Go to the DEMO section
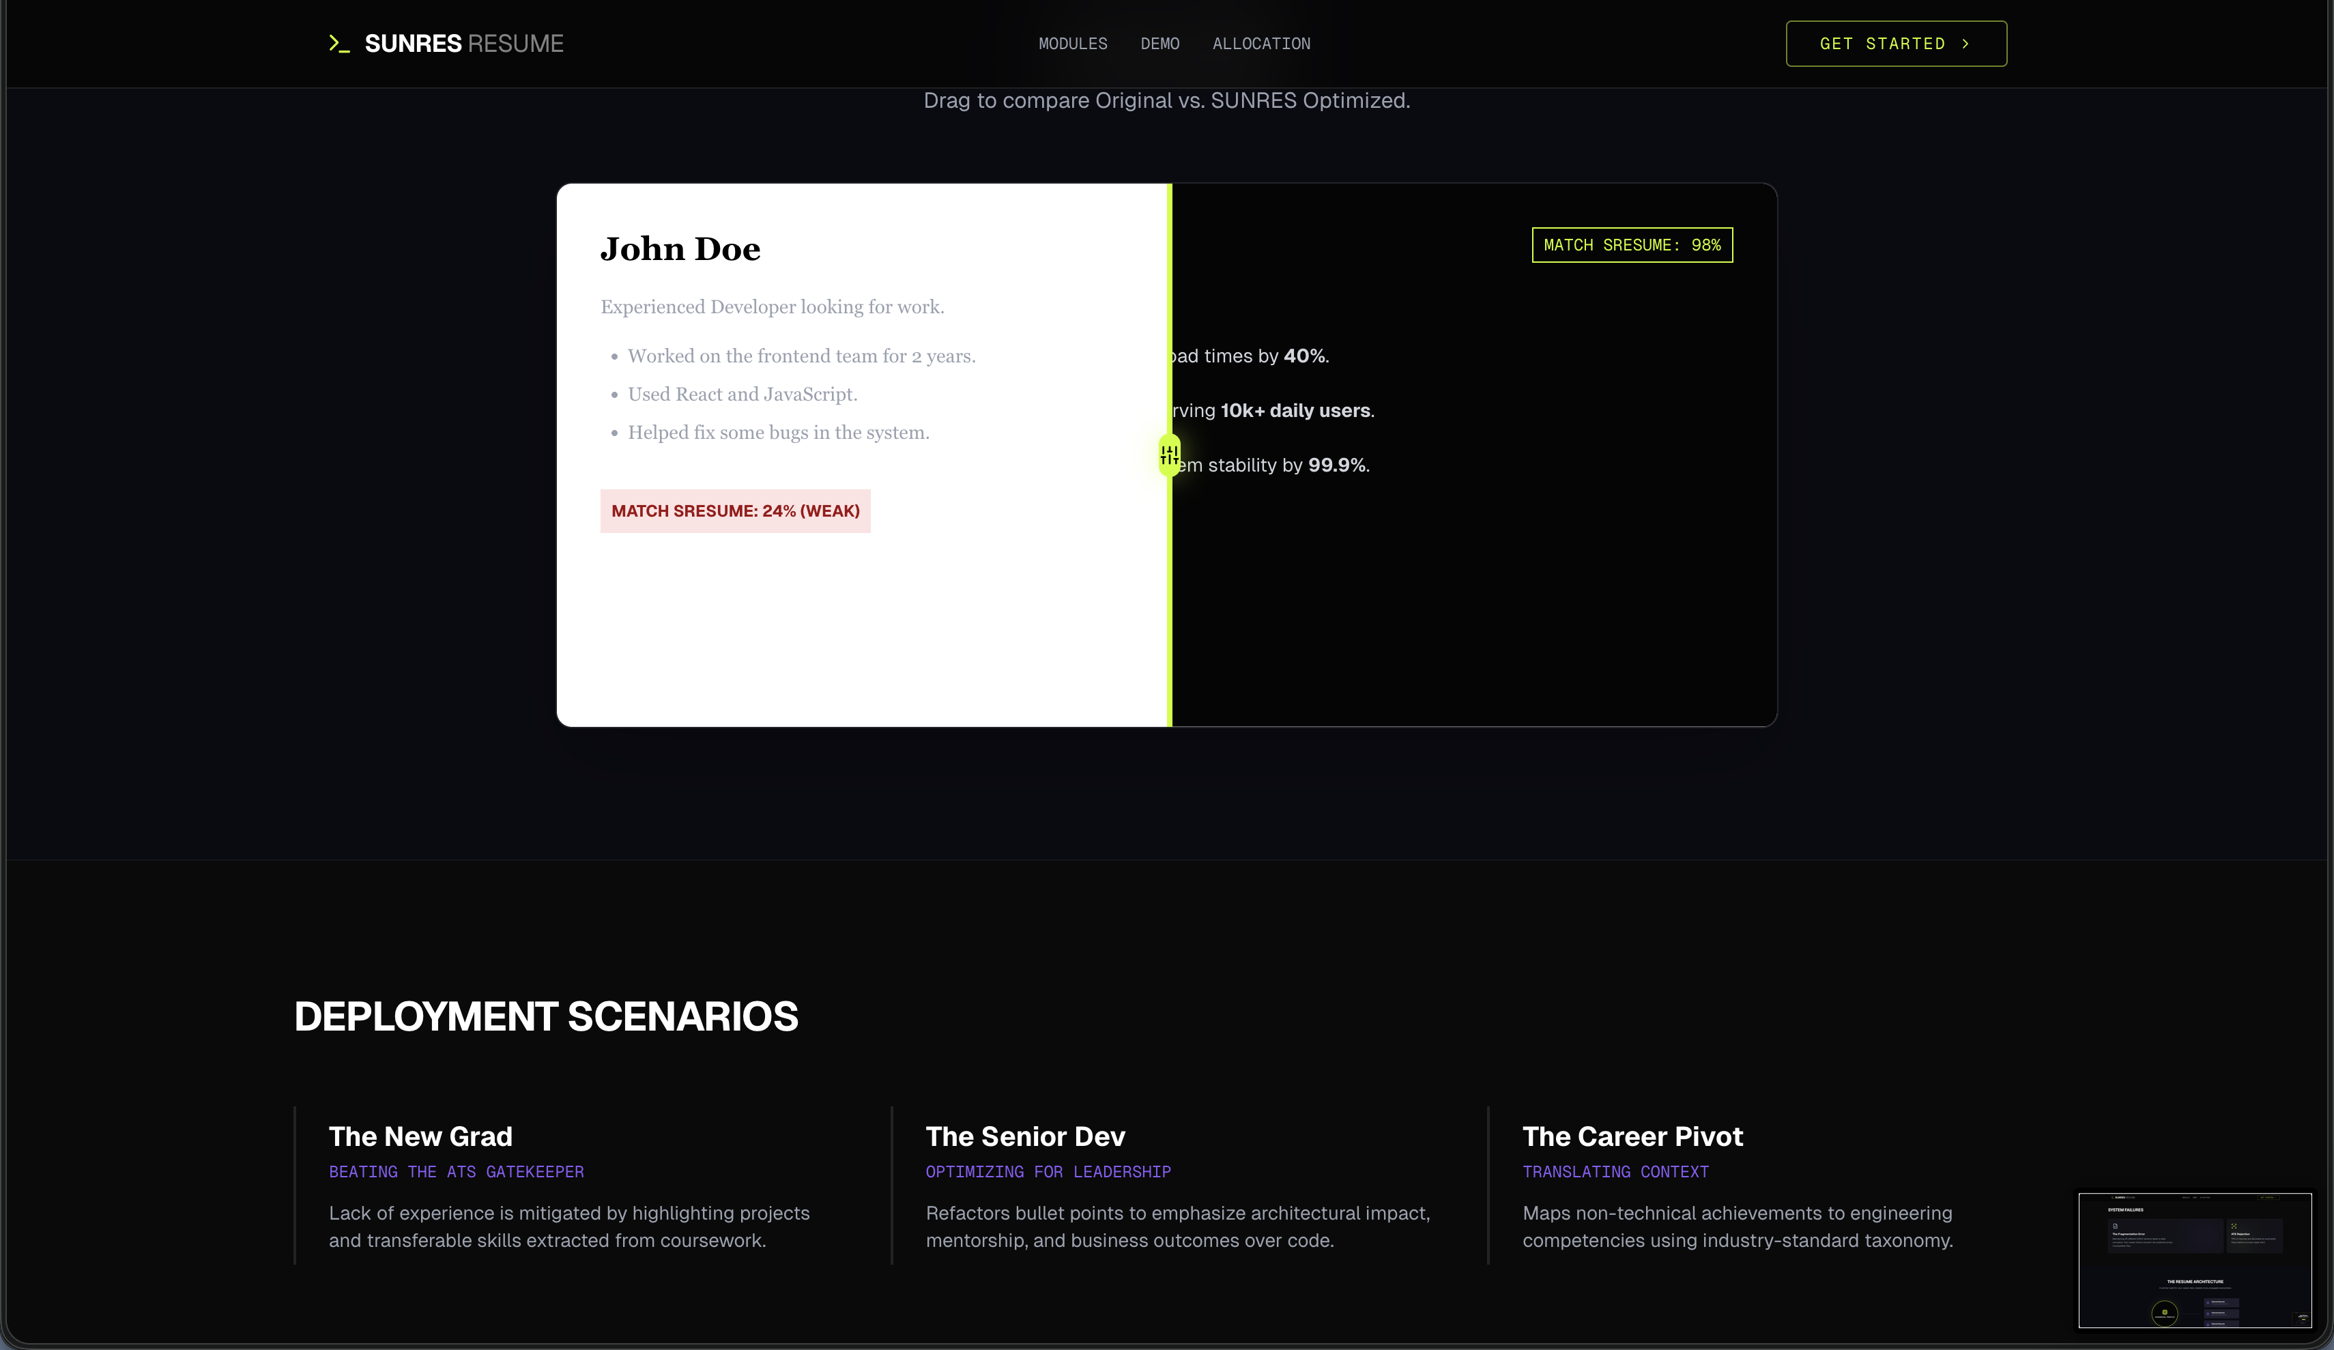This screenshot has width=2334, height=1350. pyautogui.click(x=1159, y=44)
